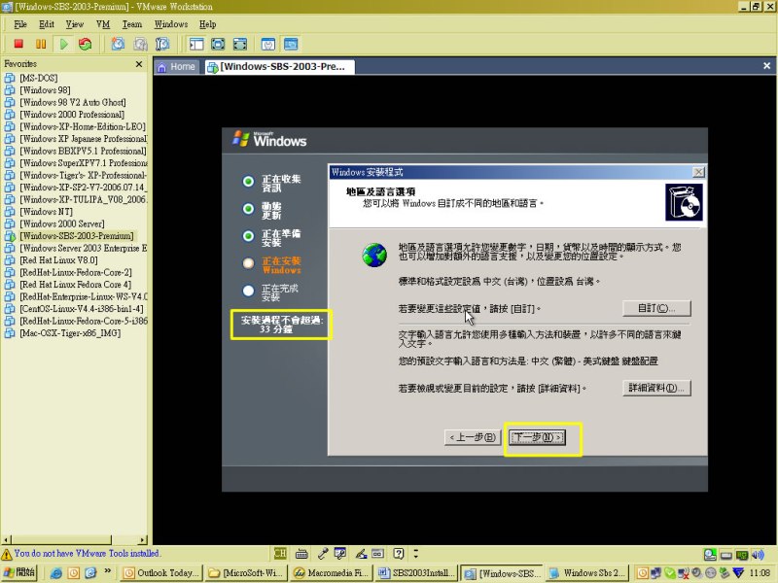Switch to SBS2003Install... taskbar button
Viewport: 778px width, 583px height.
pos(417,573)
